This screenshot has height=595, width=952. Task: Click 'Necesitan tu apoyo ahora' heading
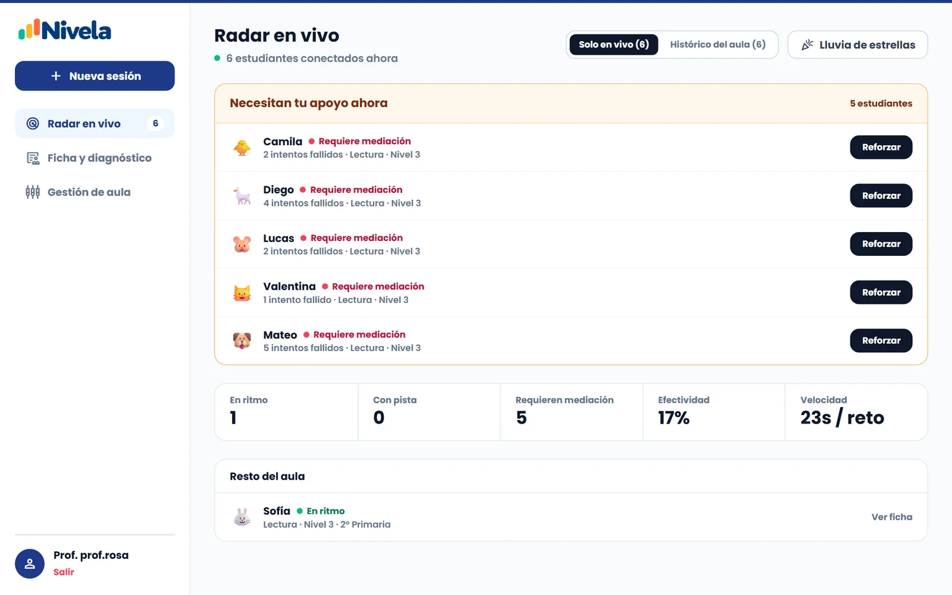[309, 104]
